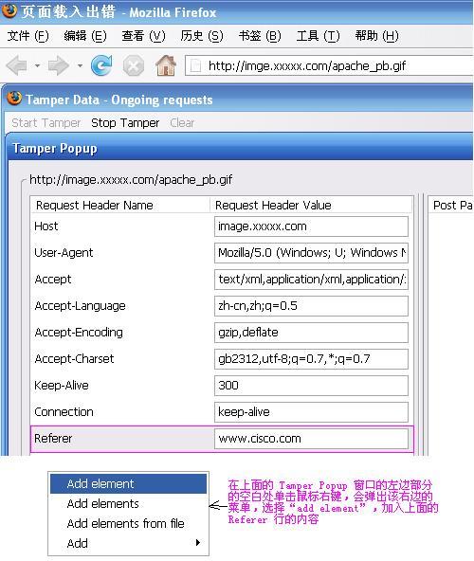The width and height of the screenshot is (474, 561).
Task: Click Firefox logo in main window title bar
Action: coord(9,10)
